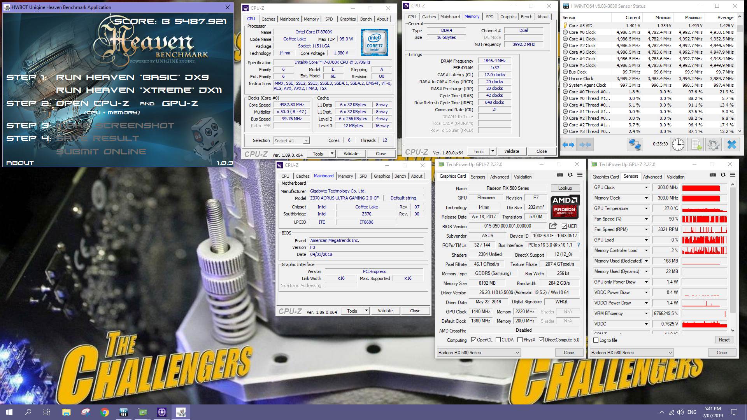747x420 pixels.
Task: Open the GPU Clock sensor dropdown
Action: (646, 187)
